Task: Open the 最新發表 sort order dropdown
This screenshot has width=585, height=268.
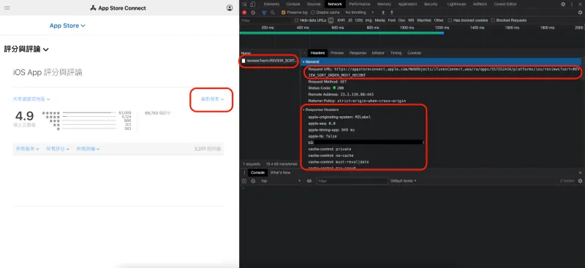Action: point(212,99)
